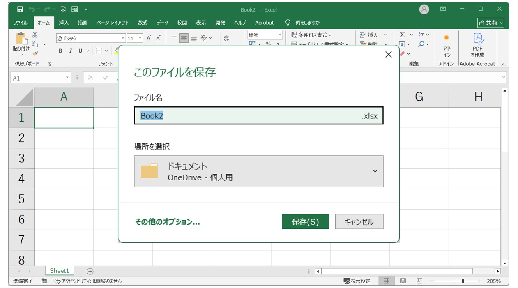Apply top vertical alignment
The image size is (518, 288).
[x=174, y=38]
